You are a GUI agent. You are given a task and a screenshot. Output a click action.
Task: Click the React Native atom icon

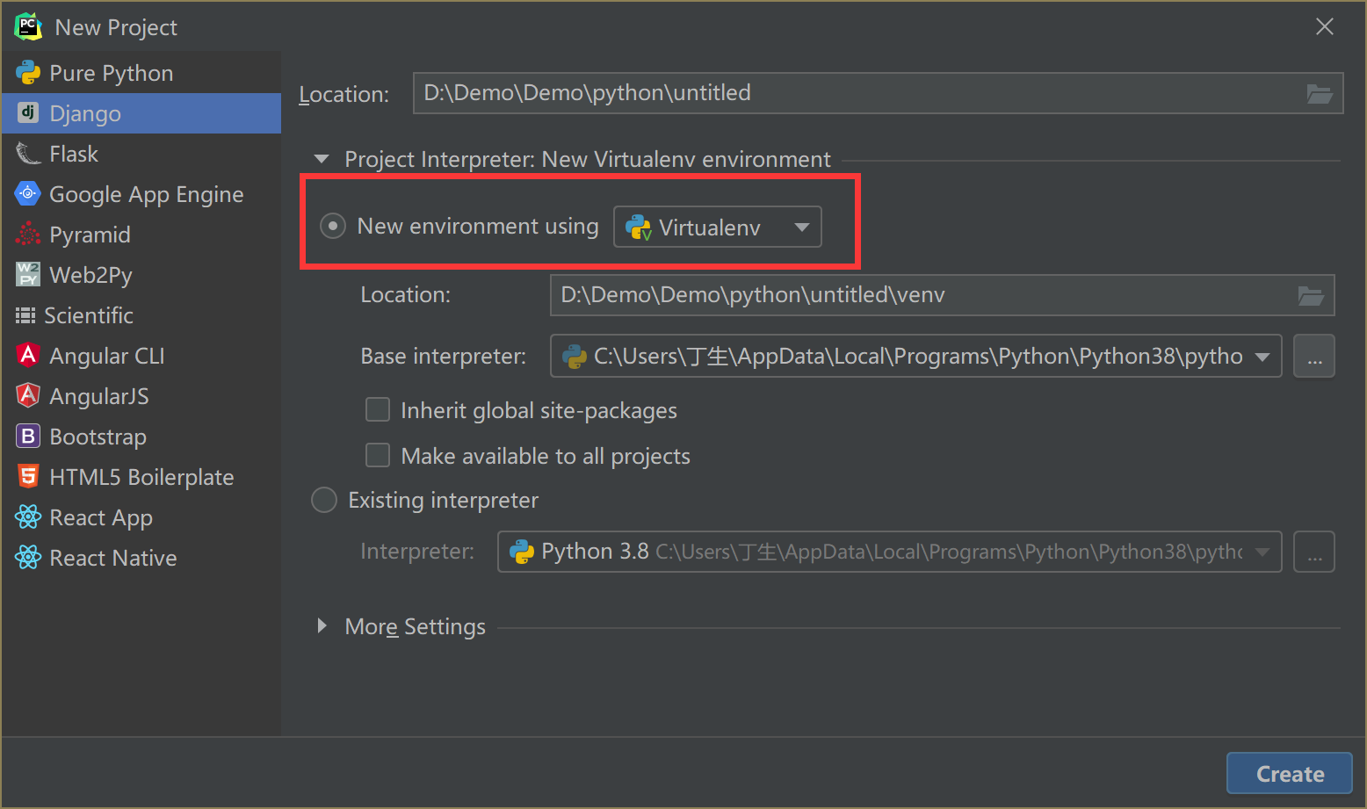click(28, 557)
